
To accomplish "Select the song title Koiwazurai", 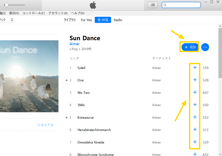I will click(x=86, y=118).
